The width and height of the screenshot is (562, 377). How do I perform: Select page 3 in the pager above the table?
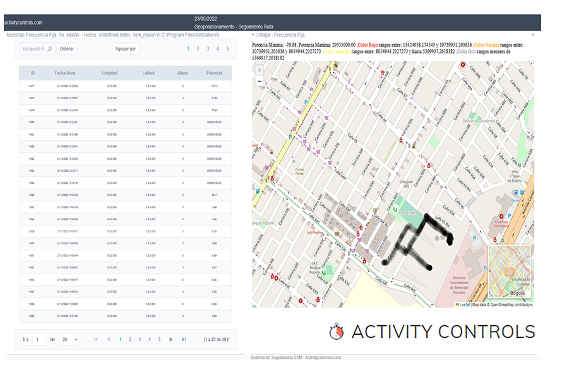tap(208, 49)
